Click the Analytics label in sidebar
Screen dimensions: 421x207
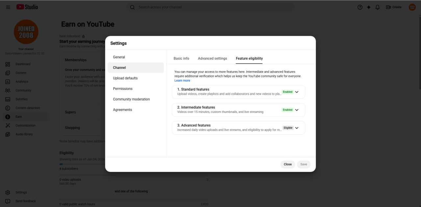coord(22,82)
